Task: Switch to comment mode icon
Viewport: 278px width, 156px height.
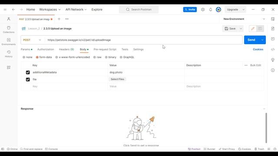Action: 260,29
